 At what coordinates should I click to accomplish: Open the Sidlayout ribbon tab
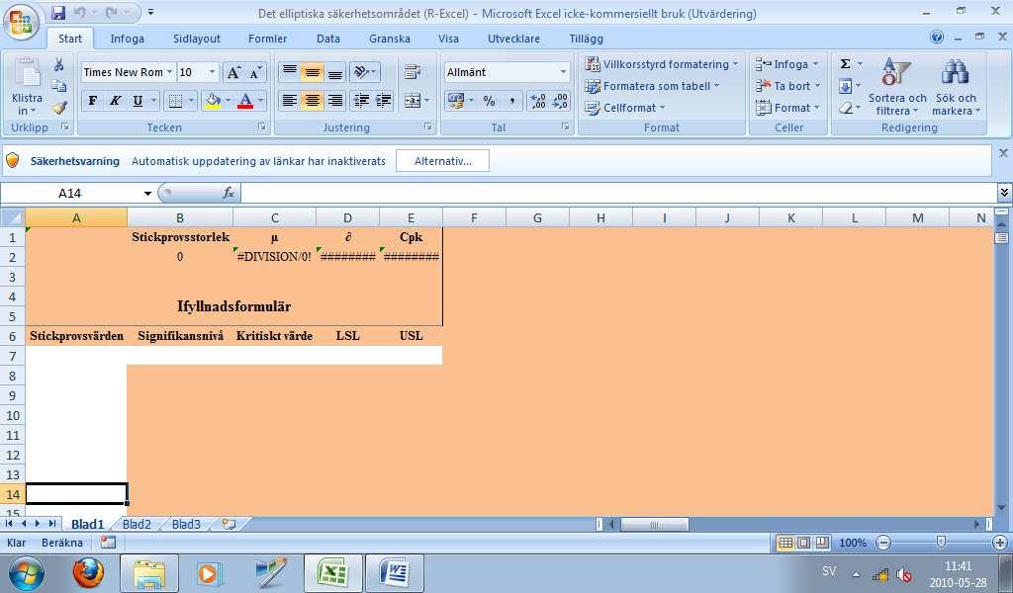[x=197, y=39]
